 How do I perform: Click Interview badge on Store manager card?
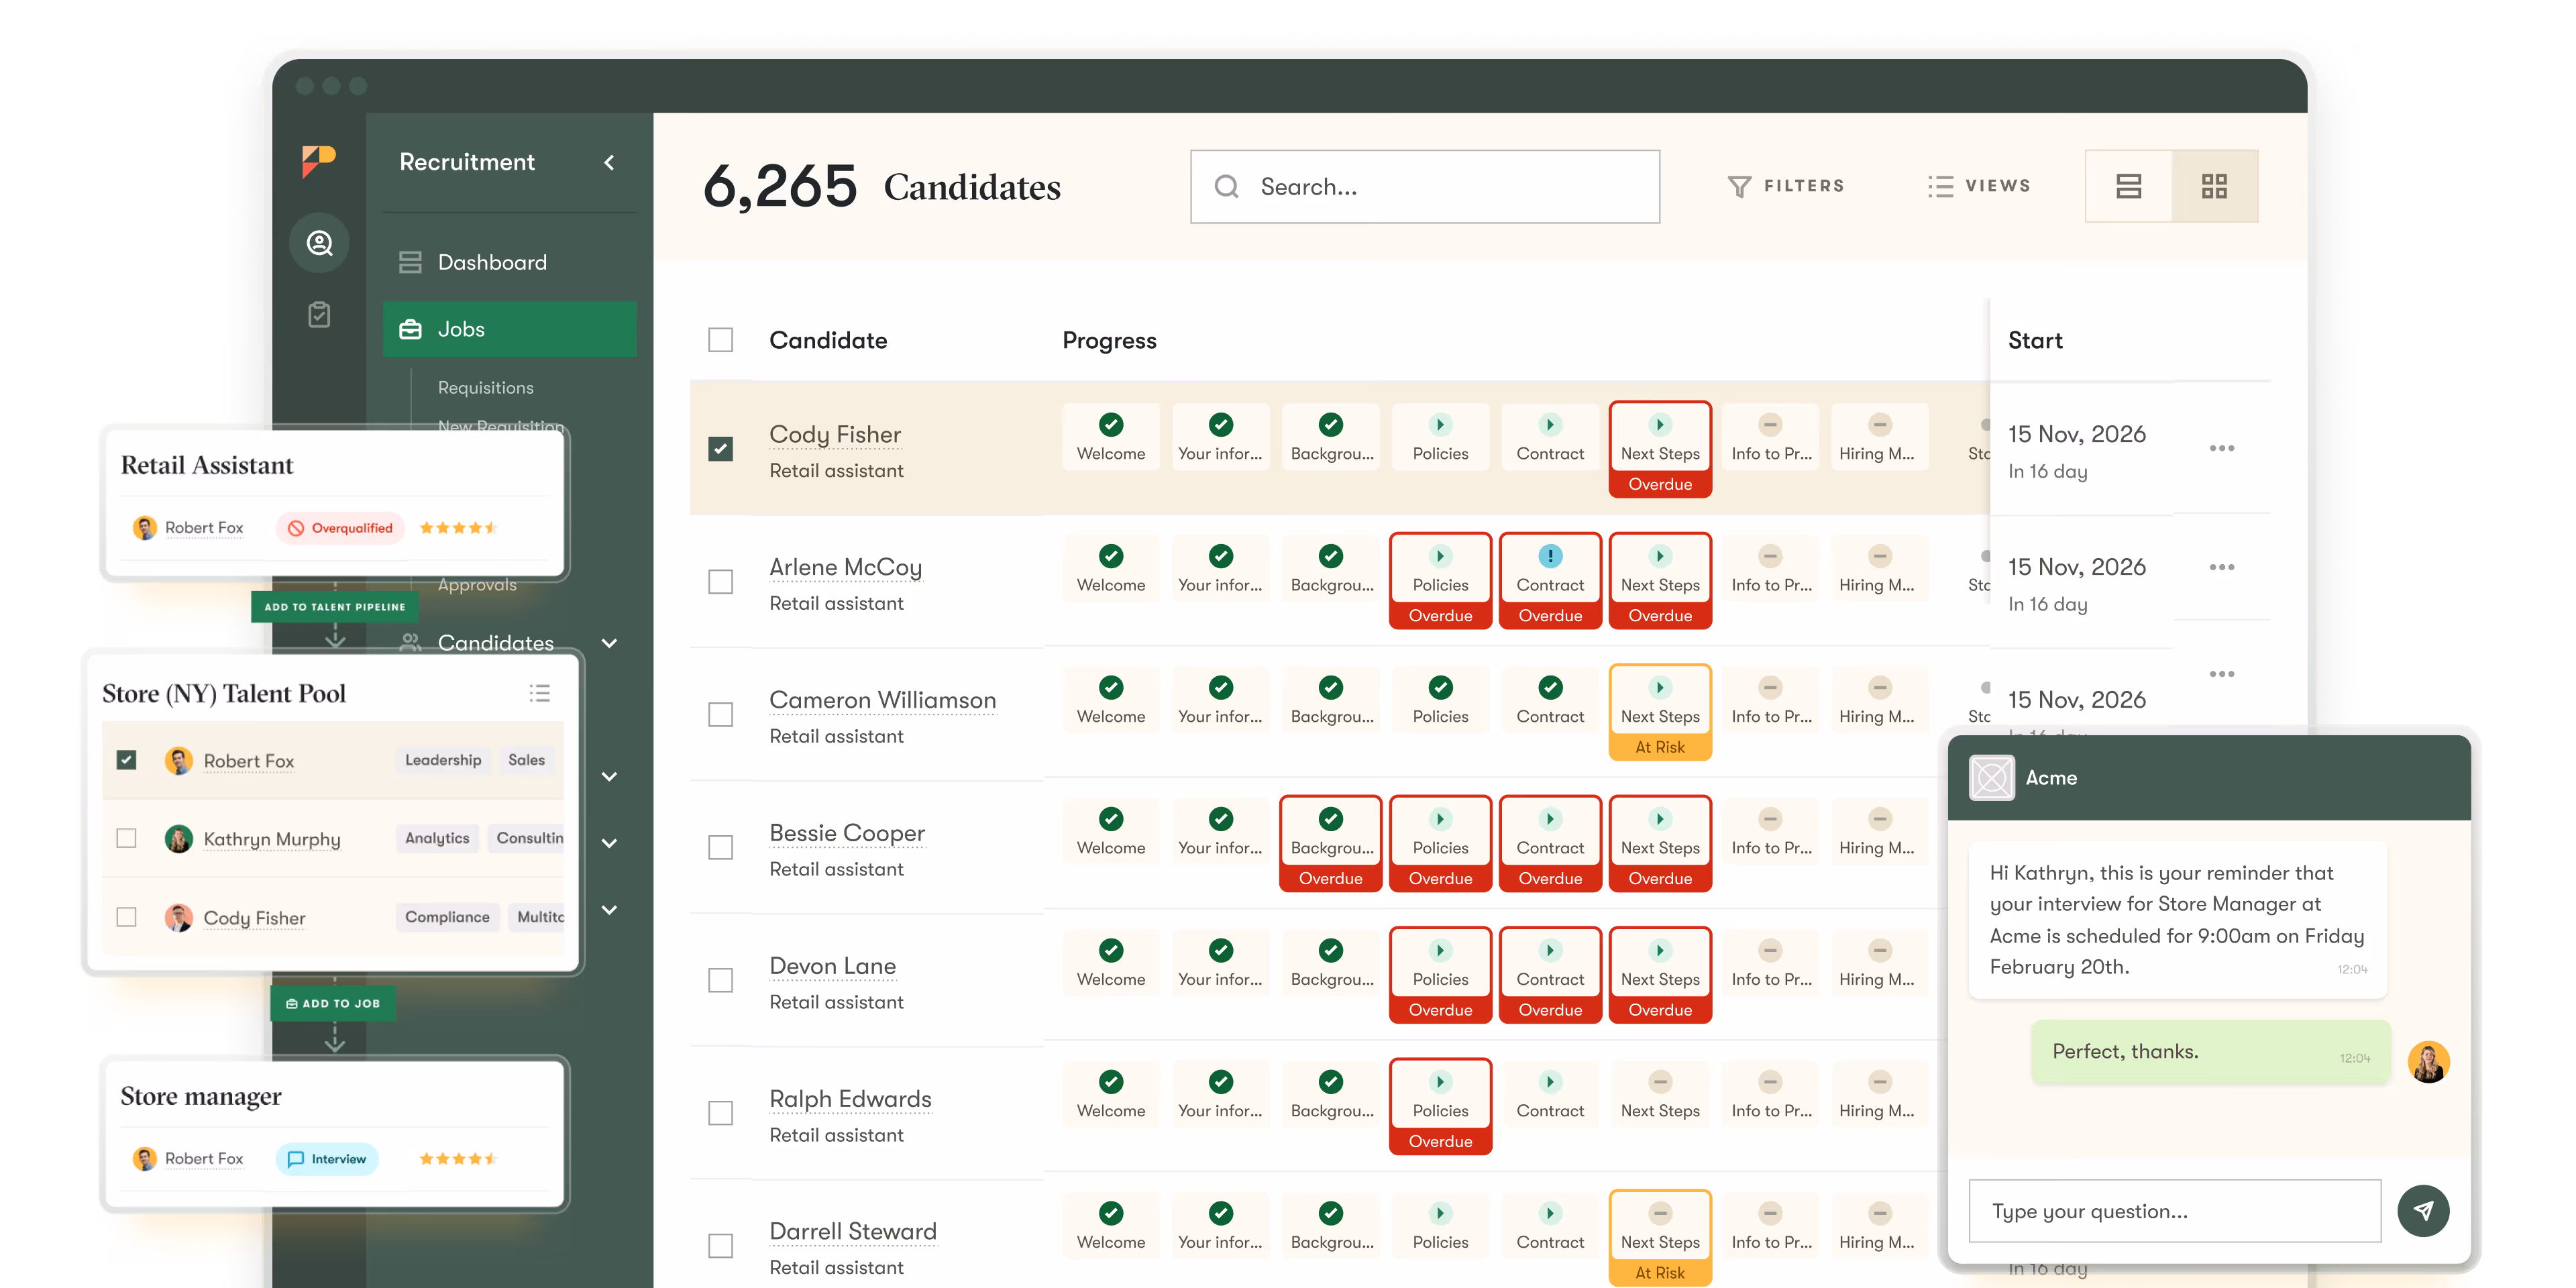tap(327, 1159)
